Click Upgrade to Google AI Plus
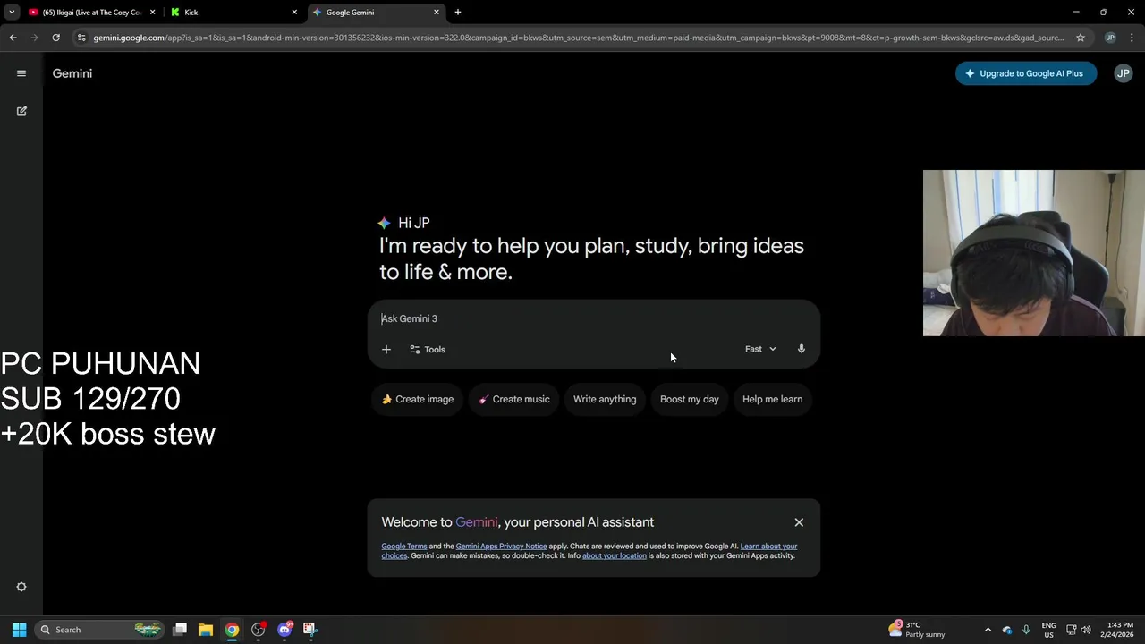Screen dimensions: 1145x644 pos(1026,73)
